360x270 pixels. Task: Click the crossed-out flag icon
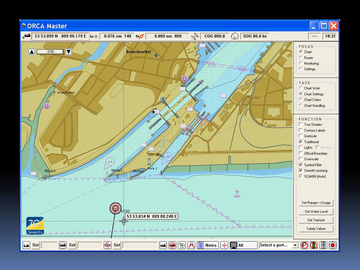point(304,245)
